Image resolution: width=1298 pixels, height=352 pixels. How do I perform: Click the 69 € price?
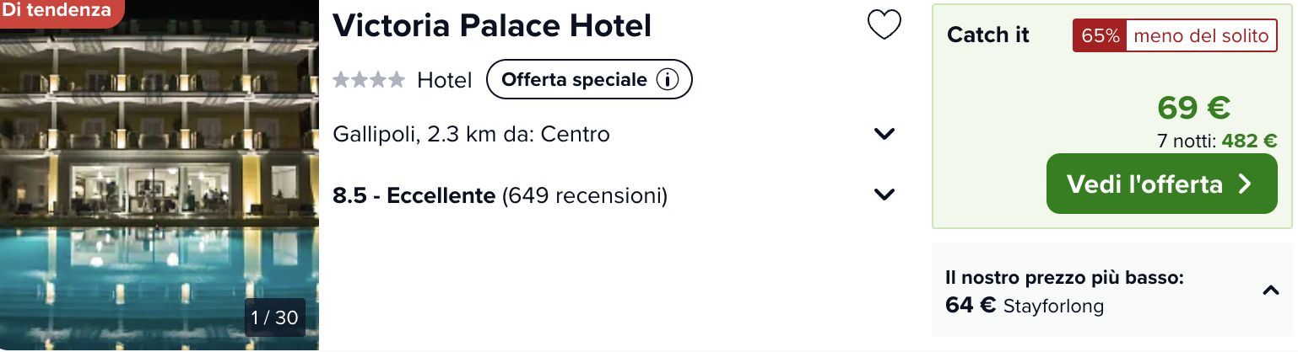click(x=1193, y=108)
